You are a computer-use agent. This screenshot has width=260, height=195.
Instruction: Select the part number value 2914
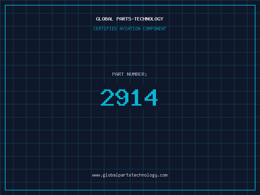tap(129, 97)
